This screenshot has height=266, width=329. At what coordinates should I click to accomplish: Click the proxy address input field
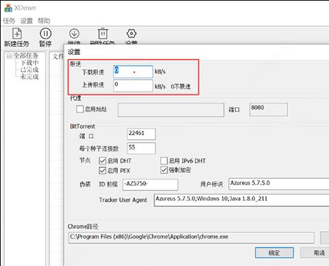(x=171, y=110)
